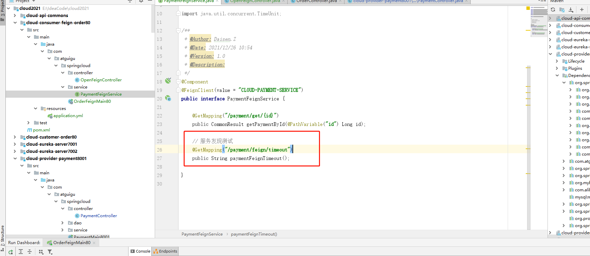
Task: Click yellow warning stripe marker near line 19
Action: click(x=528, y=92)
